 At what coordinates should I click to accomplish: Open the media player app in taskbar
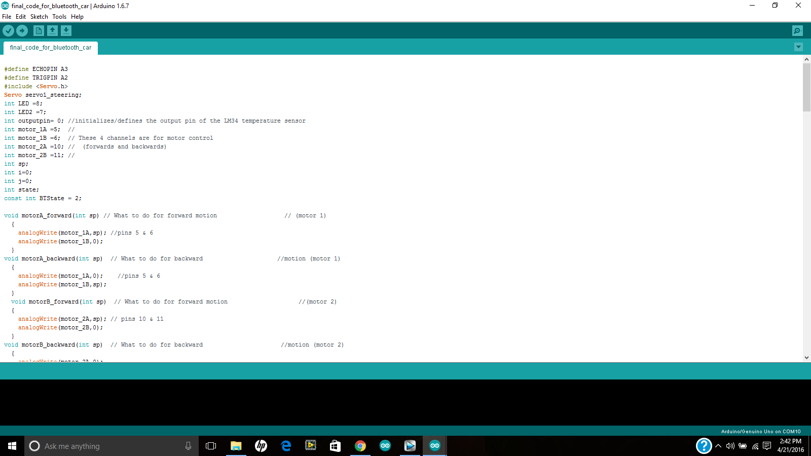tap(410, 446)
